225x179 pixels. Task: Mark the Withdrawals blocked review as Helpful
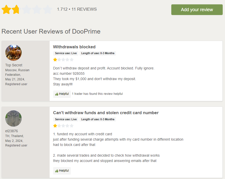click(x=62, y=94)
